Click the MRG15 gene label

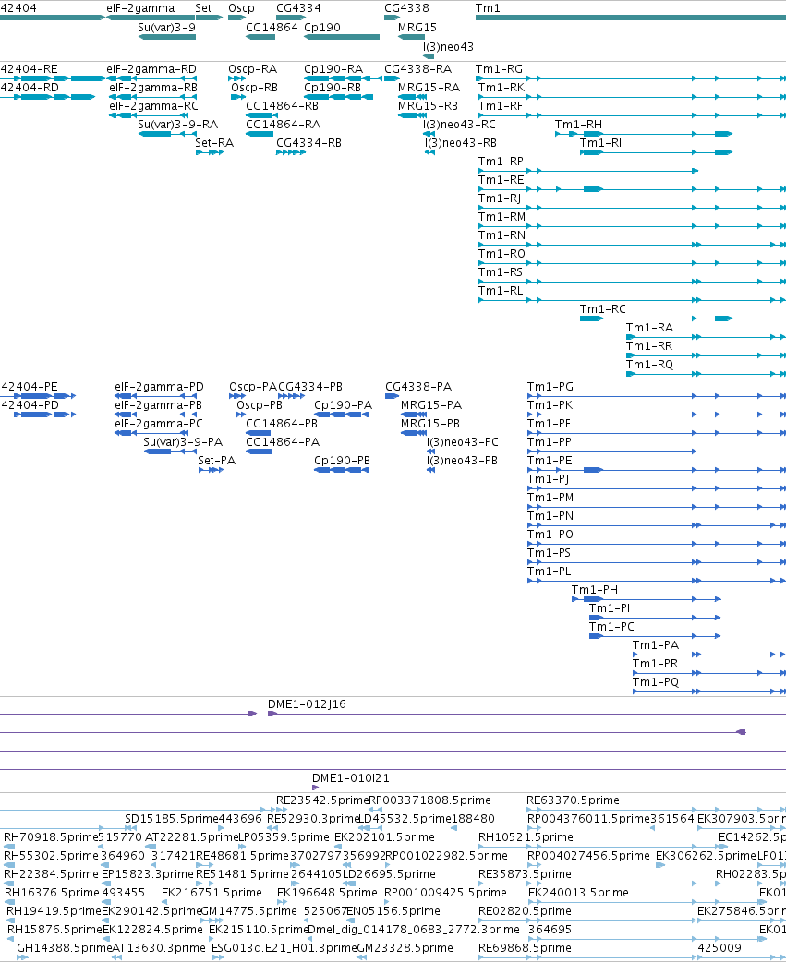coord(417,27)
